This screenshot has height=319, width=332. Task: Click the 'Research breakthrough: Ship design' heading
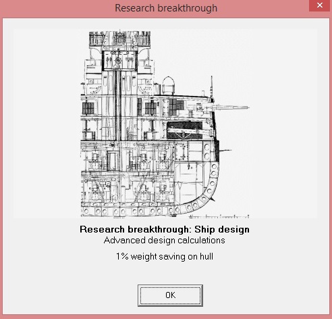point(165,229)
